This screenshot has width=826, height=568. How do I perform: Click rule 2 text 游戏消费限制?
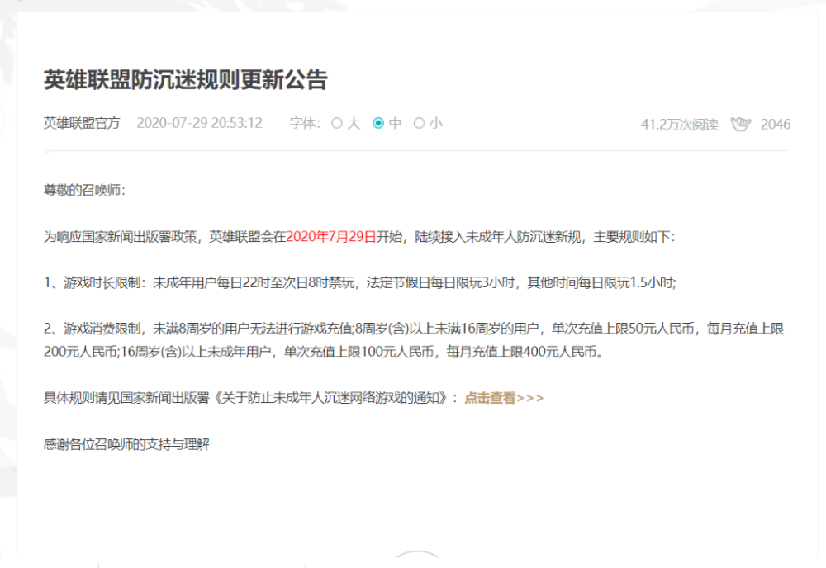[102, 329]
